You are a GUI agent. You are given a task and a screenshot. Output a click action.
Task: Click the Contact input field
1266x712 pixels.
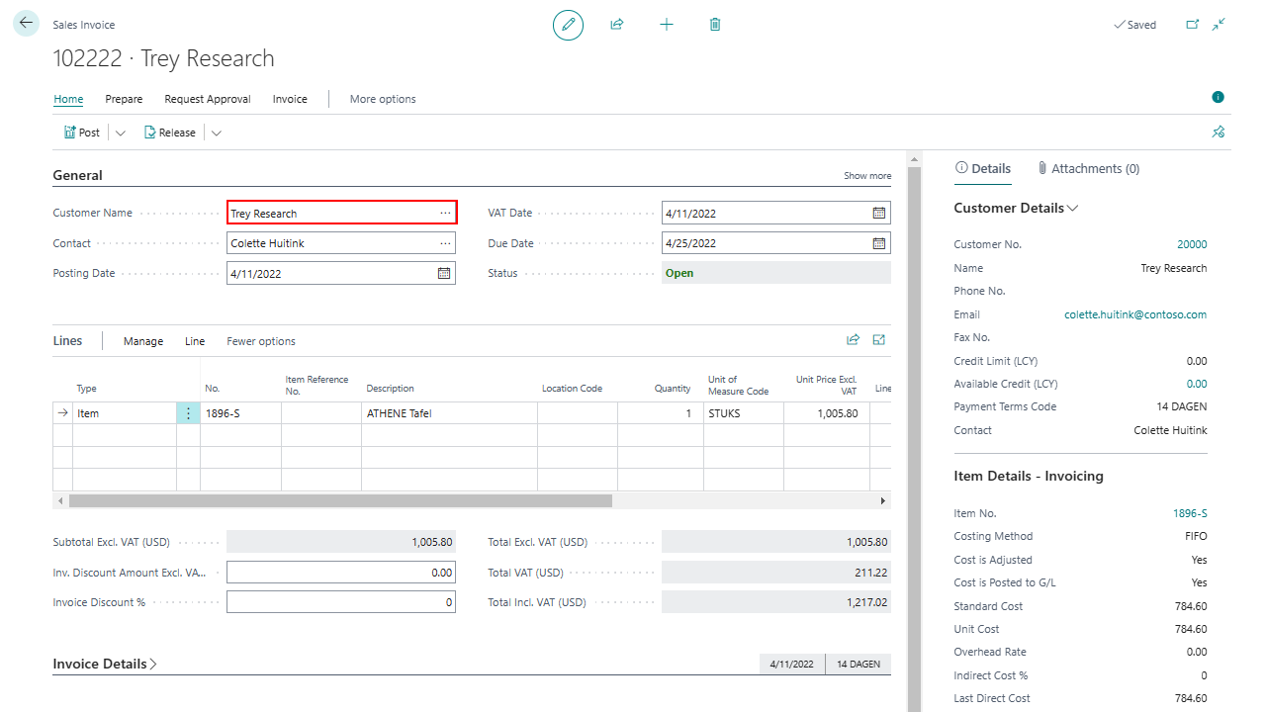tap(341, 243)
